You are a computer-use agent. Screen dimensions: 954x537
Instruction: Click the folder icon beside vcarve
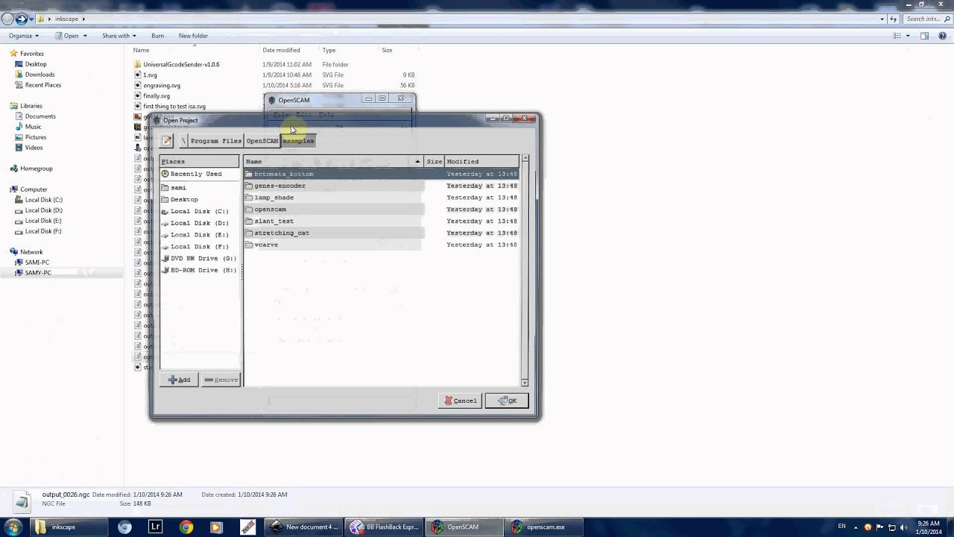249,245
